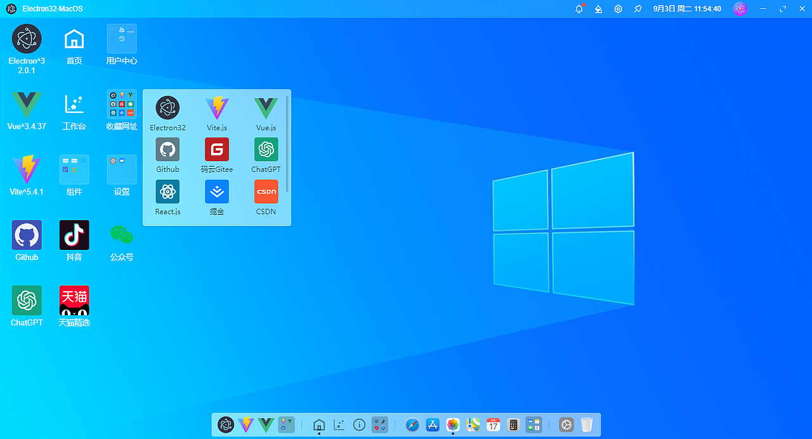Open the Calendar app from the dock
Screen dimensions: 812x439
tap(493, 425)
